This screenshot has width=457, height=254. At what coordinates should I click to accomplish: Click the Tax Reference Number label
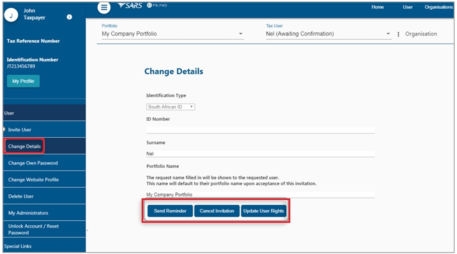tap(33, 41)
